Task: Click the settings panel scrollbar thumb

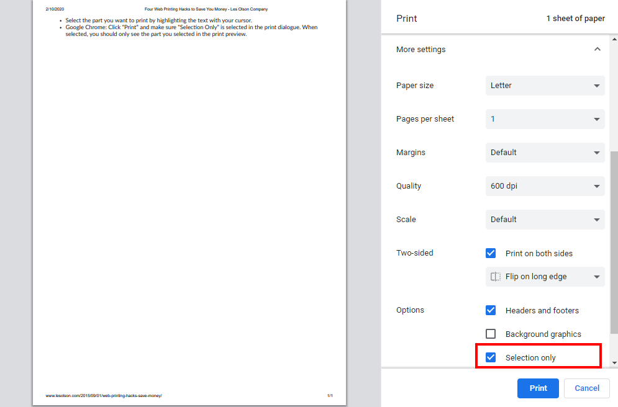Action: click(x=614, y=243)
